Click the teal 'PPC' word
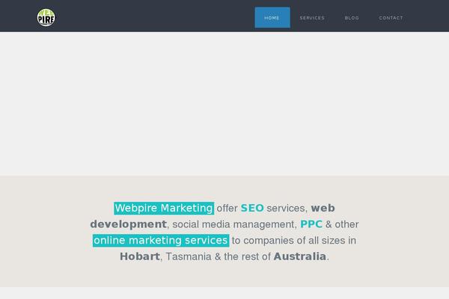The height and width of the screenshot is (299, 449). (311, 224)
